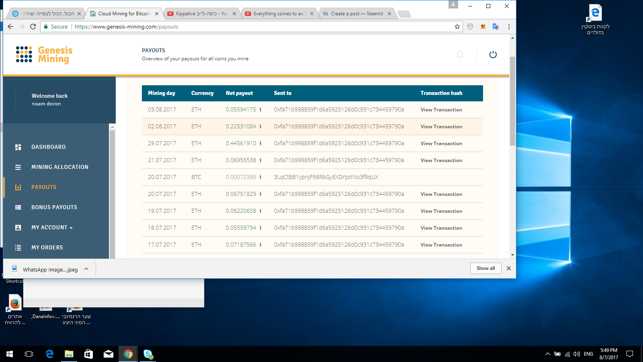
Task: Switch to the Kippalive YouTube tab
Action: click(x=202, y=14)
